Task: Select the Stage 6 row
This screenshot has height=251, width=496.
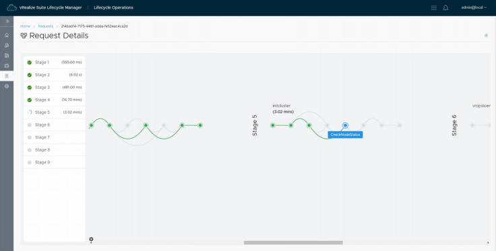Action: (55, 125)
